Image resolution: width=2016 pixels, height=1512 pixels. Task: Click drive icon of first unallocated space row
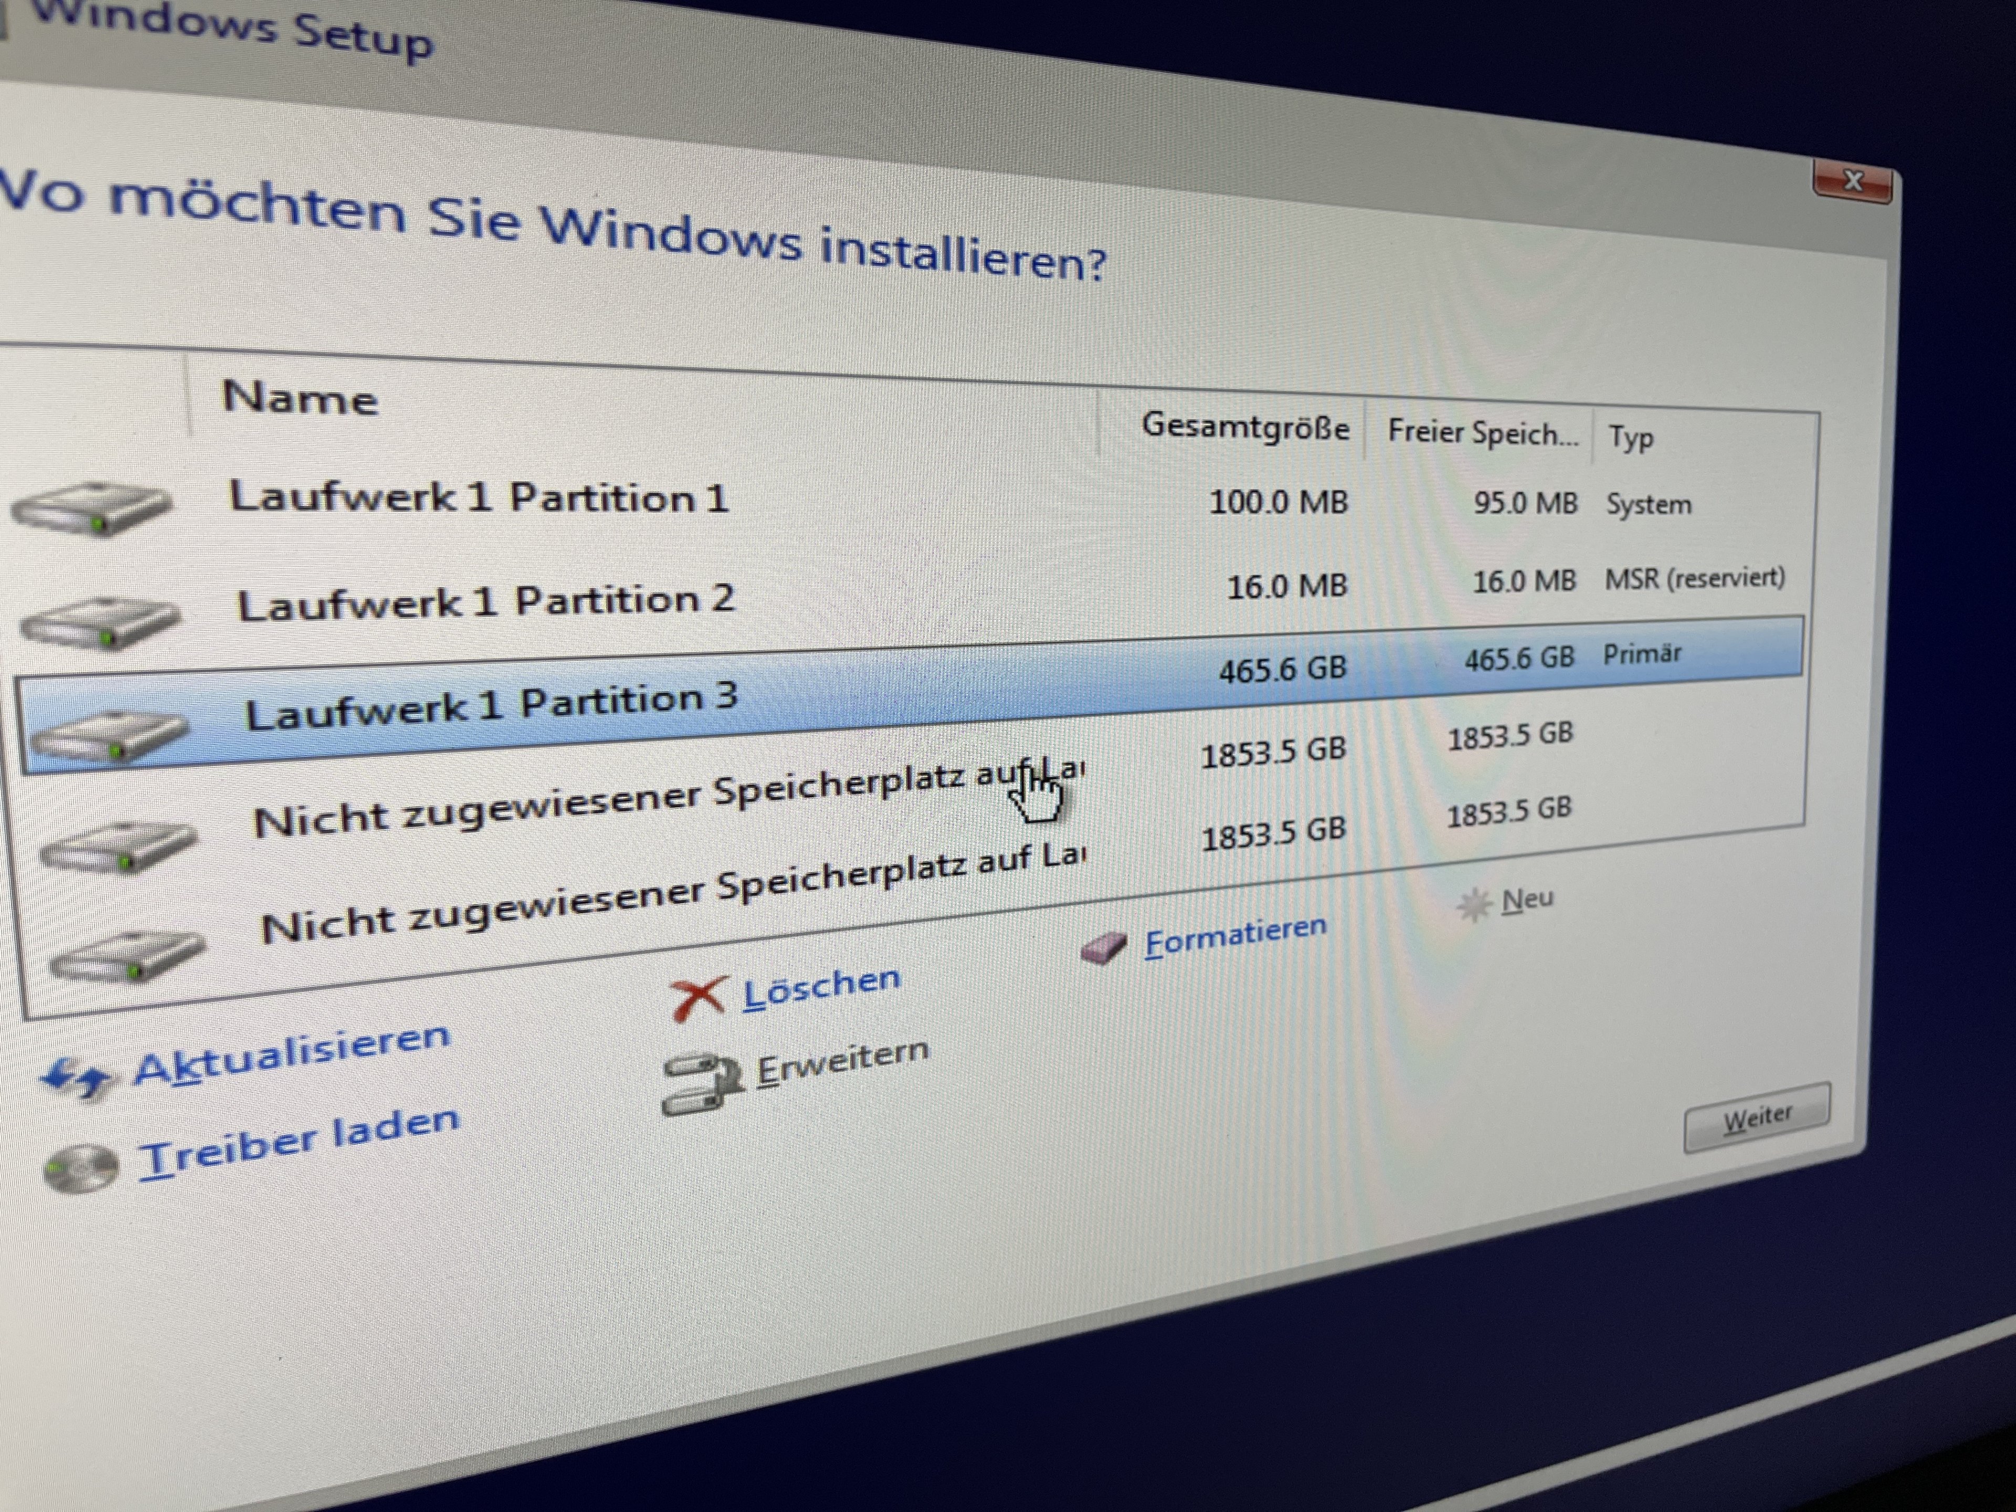click(x=119, y=847)
